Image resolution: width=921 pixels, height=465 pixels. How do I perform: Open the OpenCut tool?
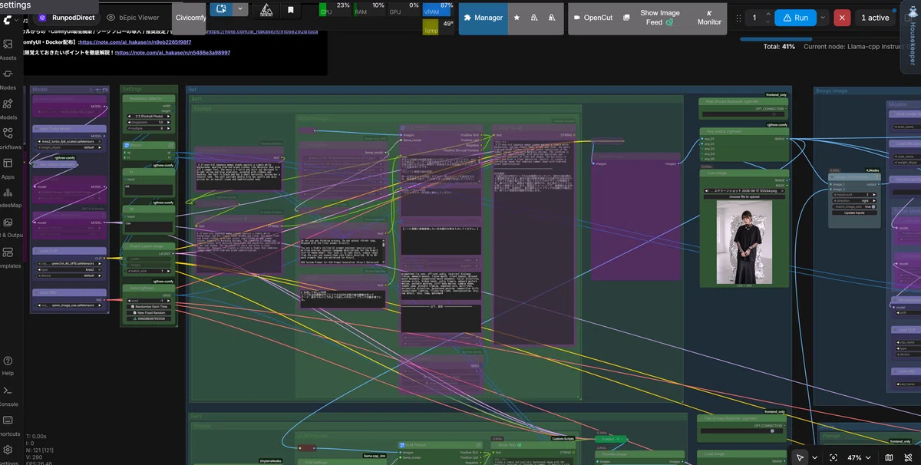tap(593, 17)
